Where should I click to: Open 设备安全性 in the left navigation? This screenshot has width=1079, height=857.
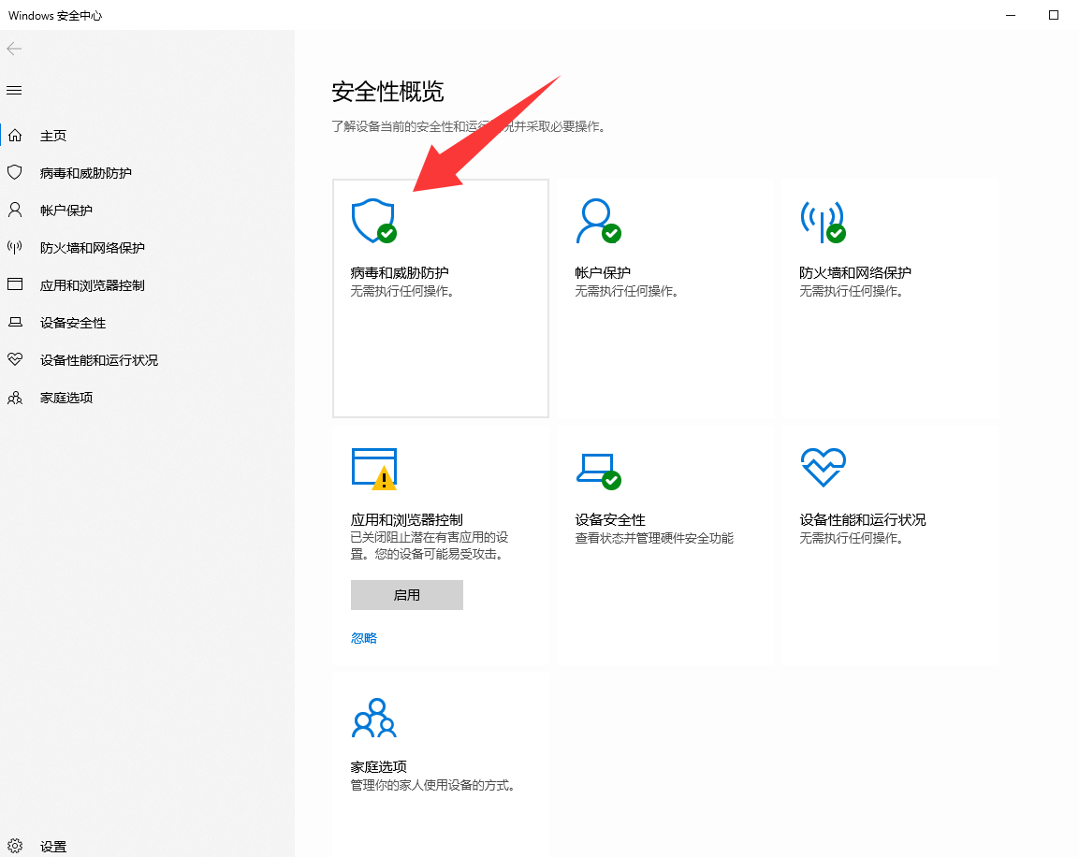coord(73,323)
